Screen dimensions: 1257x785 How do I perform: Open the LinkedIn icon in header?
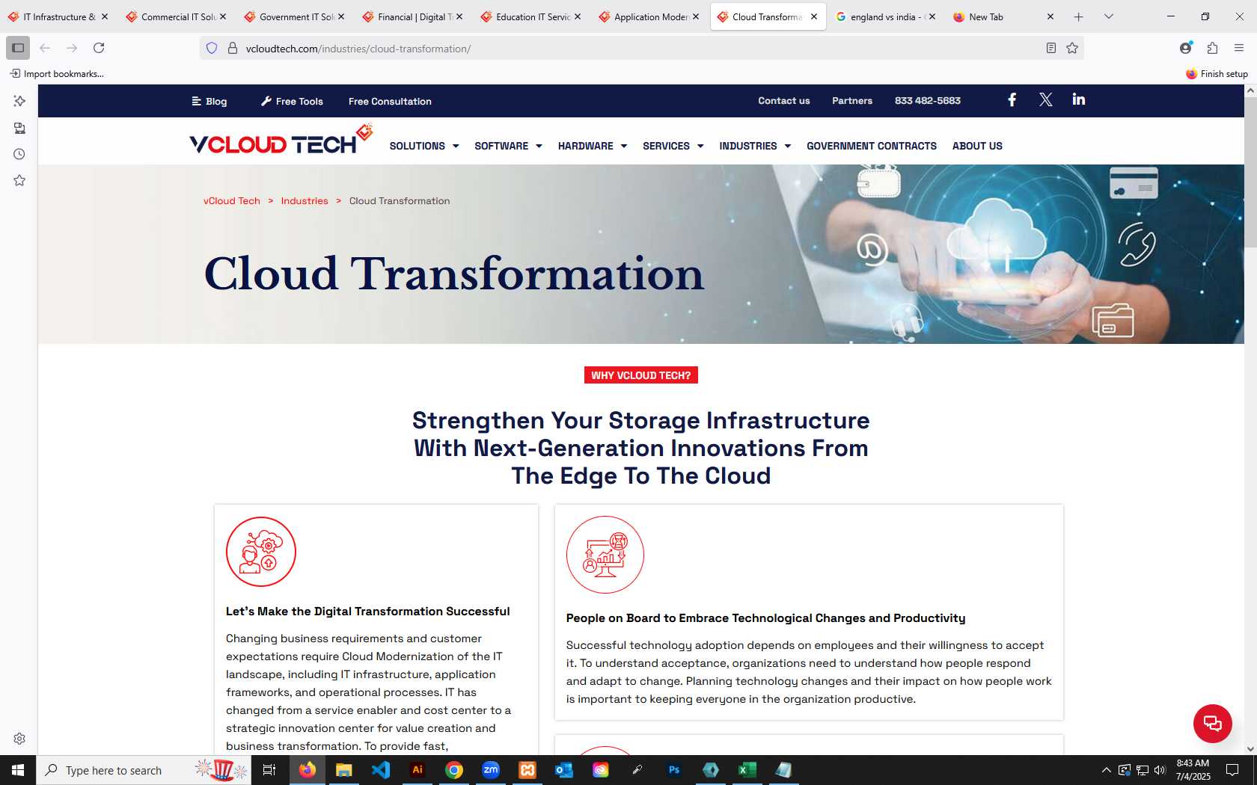point(1078,99)
